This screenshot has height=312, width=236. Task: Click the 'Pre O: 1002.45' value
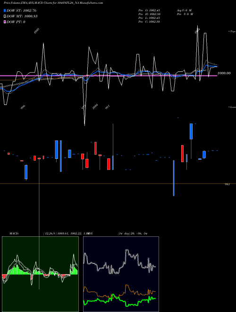tap(149, 10)
